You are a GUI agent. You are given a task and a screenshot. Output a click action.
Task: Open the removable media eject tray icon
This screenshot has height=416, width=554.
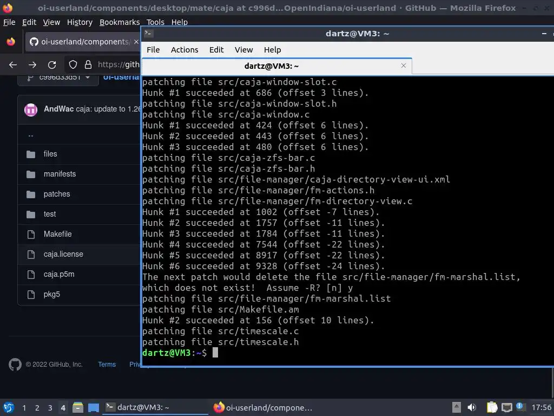click(457, 407)
